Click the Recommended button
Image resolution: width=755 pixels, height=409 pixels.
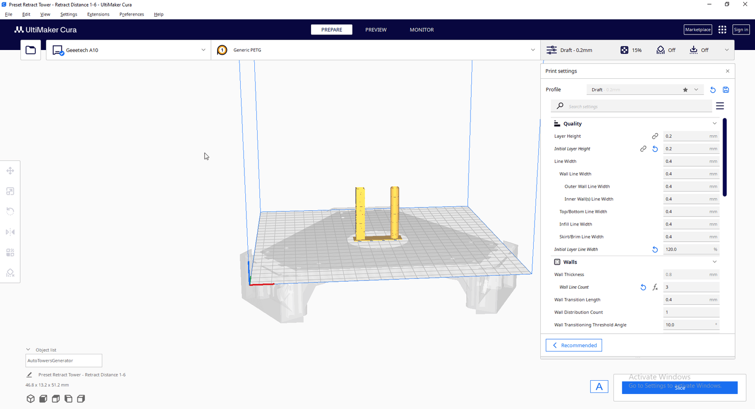point(574,345)
